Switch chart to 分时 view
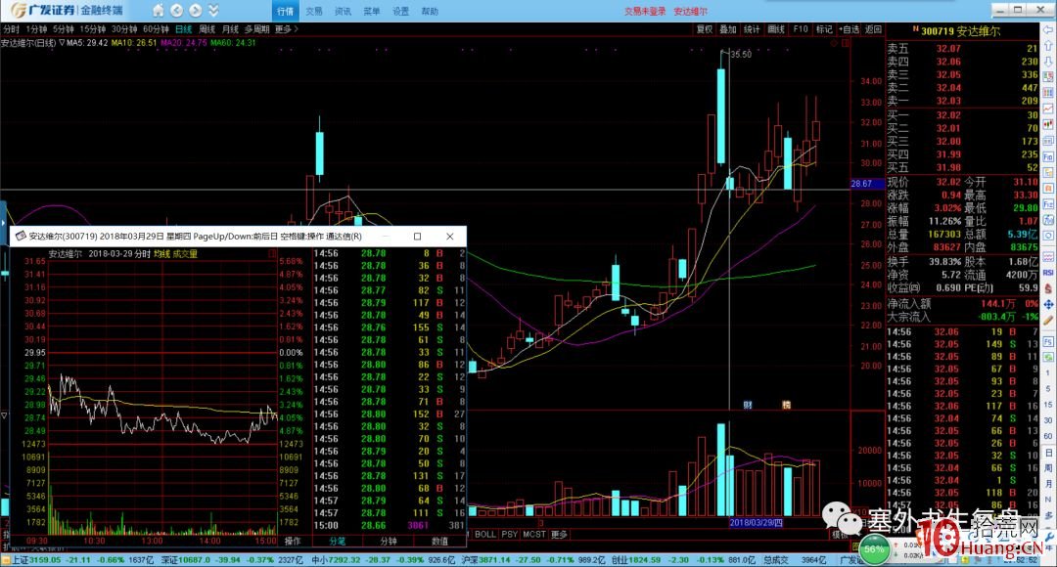 click(x=11, y=29)
